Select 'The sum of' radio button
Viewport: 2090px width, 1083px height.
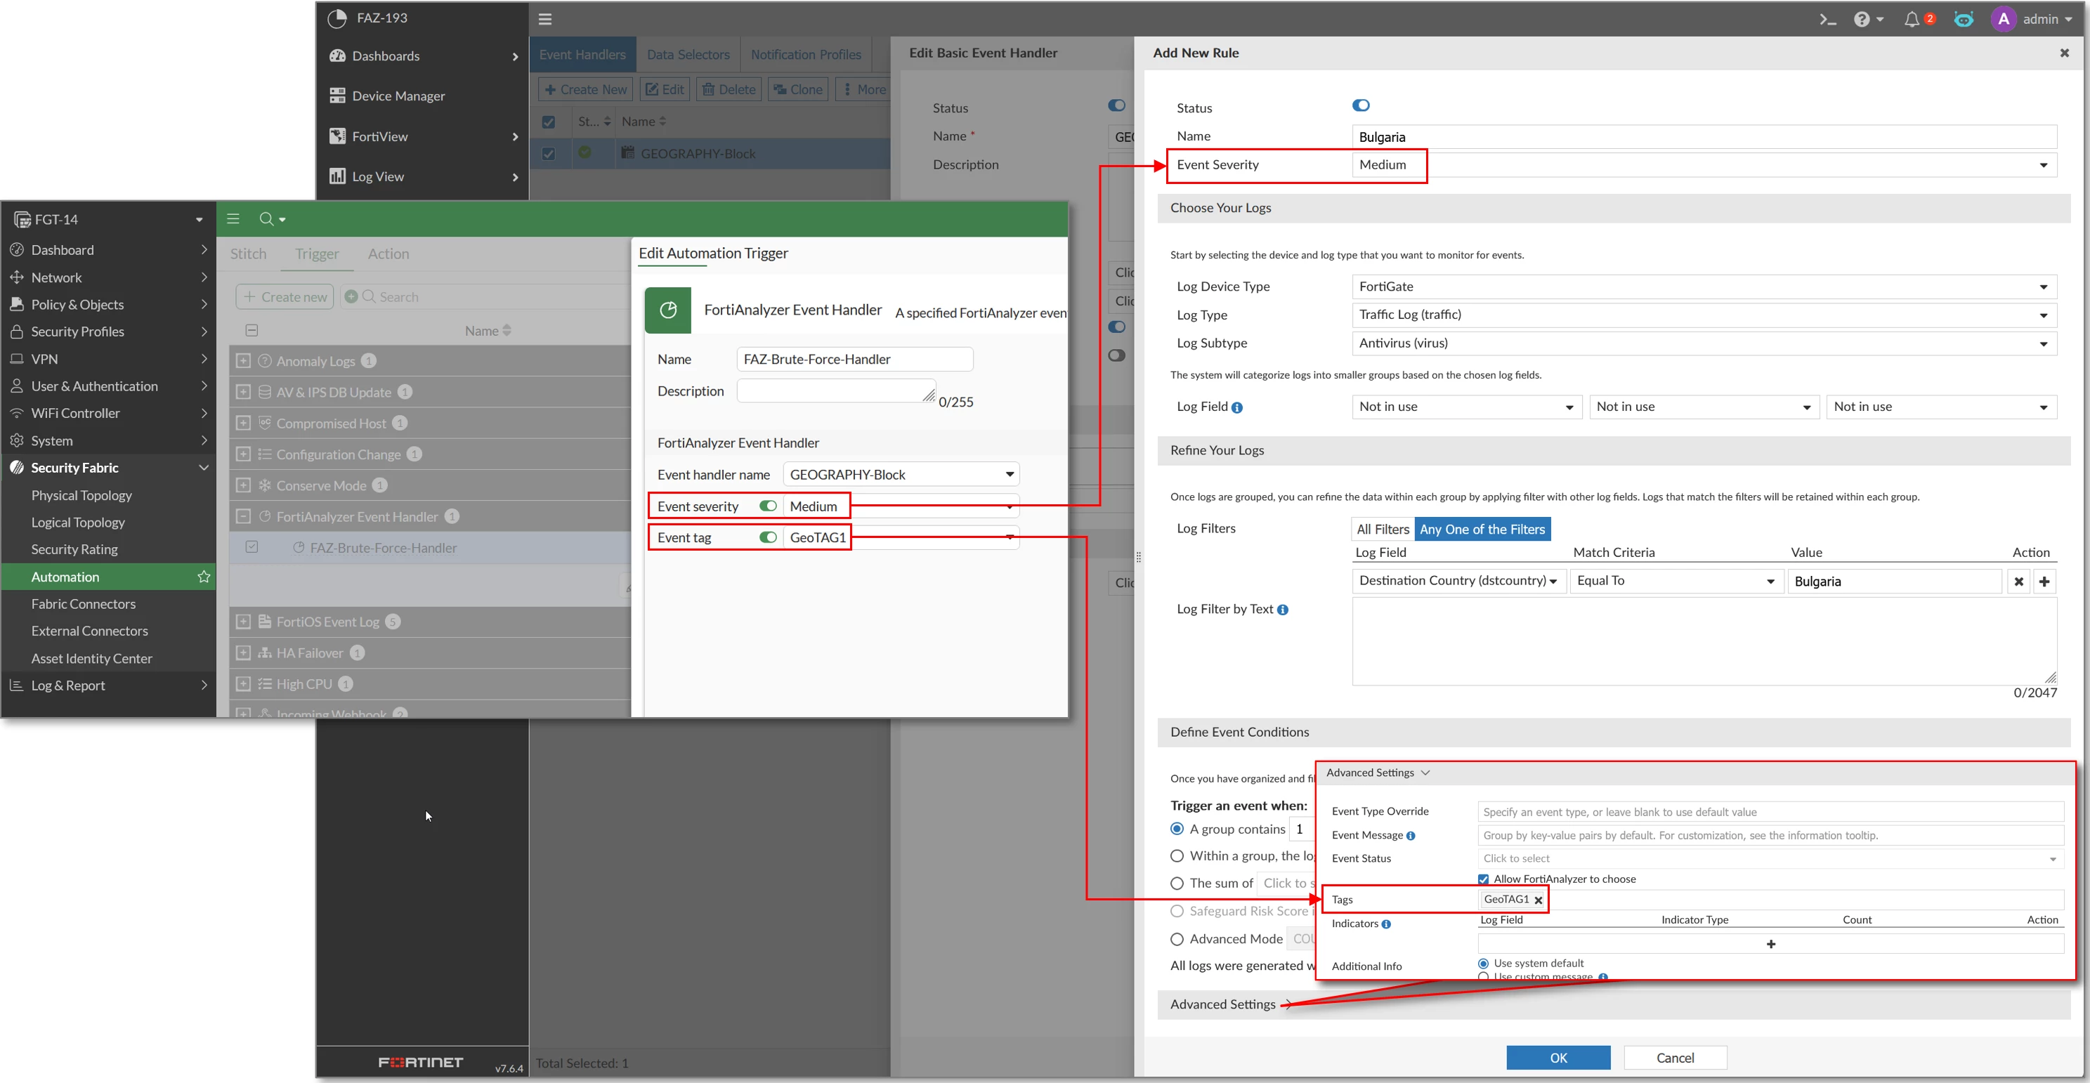point(1177,884)
